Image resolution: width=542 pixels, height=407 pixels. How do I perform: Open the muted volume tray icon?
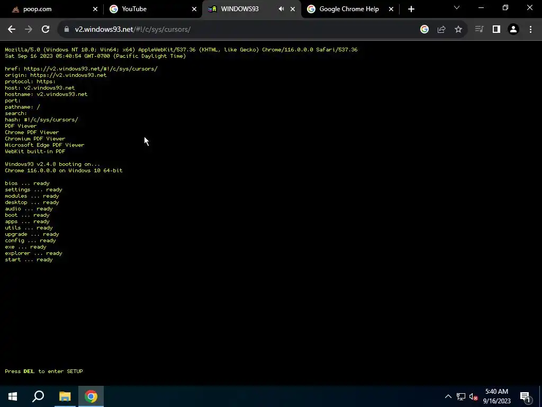point(474,396)
